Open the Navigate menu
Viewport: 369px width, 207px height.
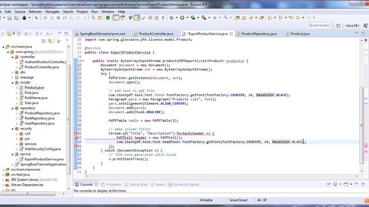pyautogui.click(x=52, y=11)
